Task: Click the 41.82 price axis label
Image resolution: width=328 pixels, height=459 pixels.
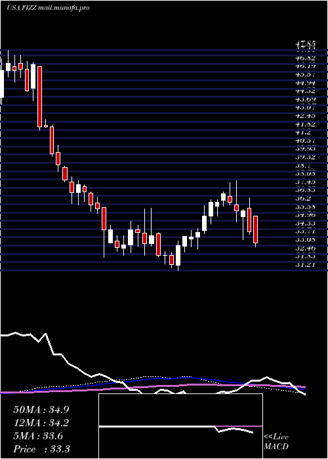Action: [305, 125]
